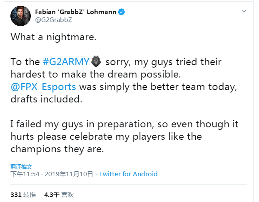Open the @FPX_Esports mention

(43, 87)
